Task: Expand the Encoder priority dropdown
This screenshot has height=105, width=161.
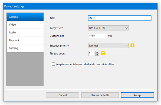Action: click(108, 46)
